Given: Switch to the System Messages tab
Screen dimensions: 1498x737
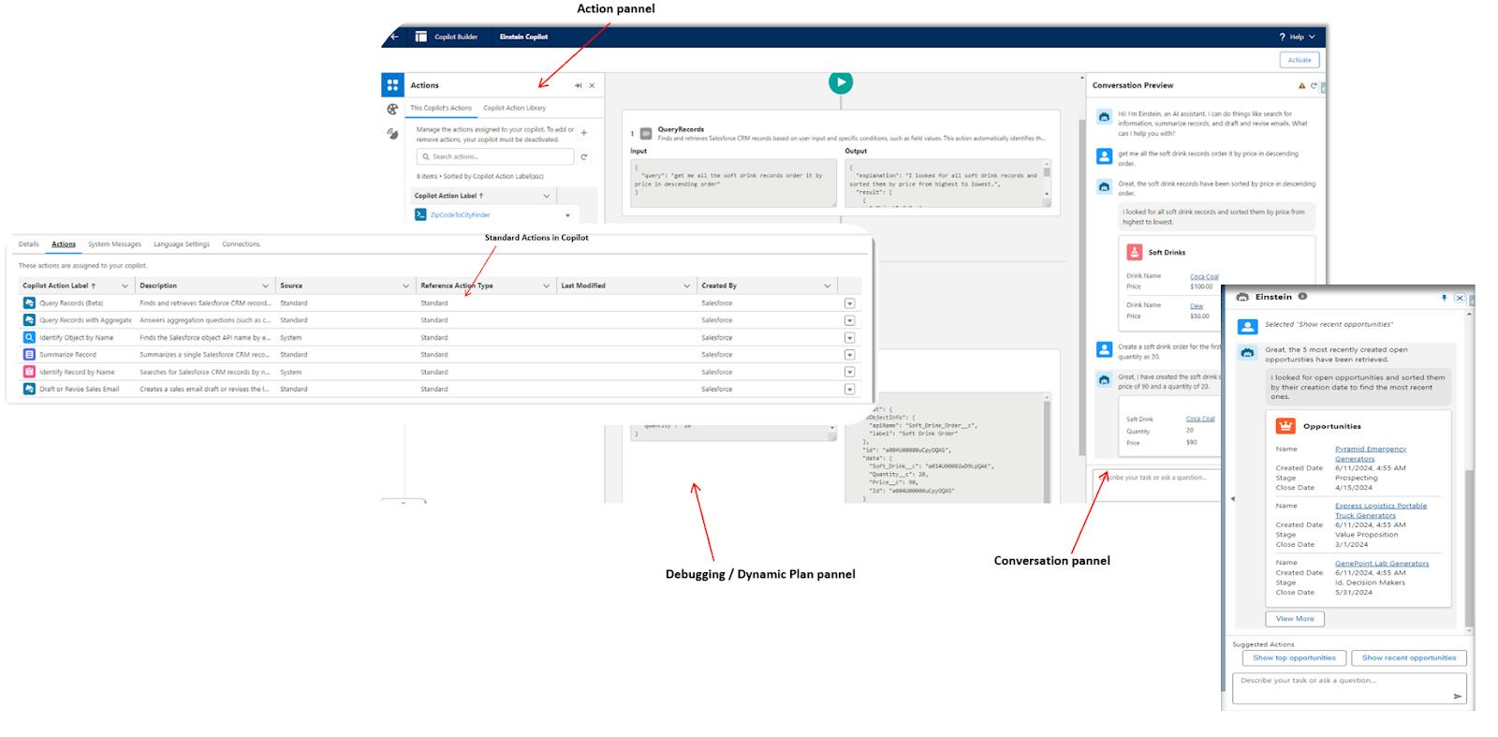Looking at the screenshot, I should (x=114, y=244).
